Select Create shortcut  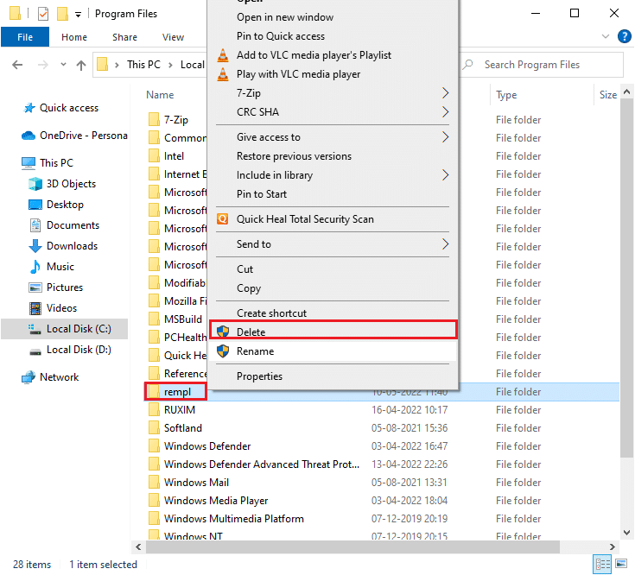point(333,313)
